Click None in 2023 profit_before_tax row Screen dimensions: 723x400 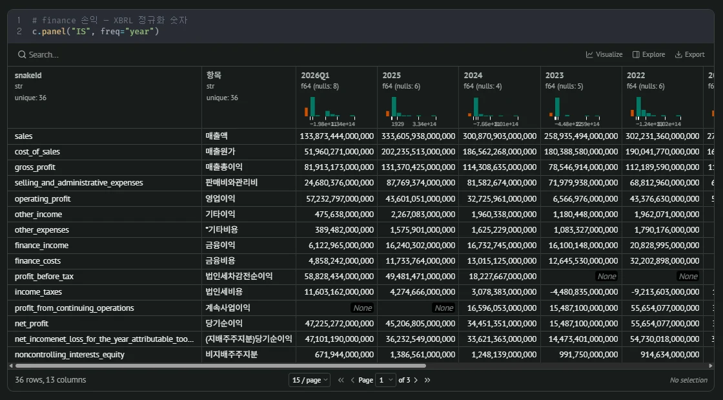click(x=607, y=277)
